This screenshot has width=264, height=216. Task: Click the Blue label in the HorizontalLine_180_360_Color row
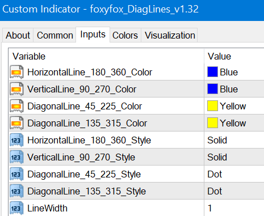[x=229, y=72]
